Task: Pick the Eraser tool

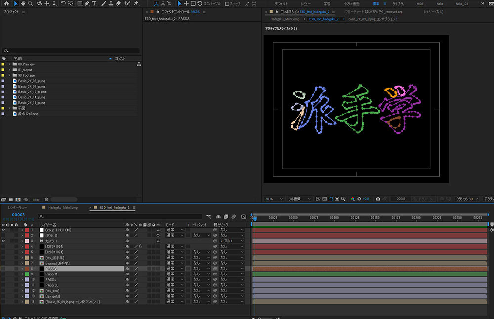Action: pos(118,3)
